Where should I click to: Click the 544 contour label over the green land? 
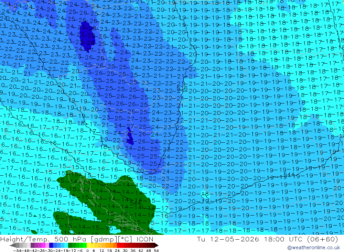(x=135, y=203)
